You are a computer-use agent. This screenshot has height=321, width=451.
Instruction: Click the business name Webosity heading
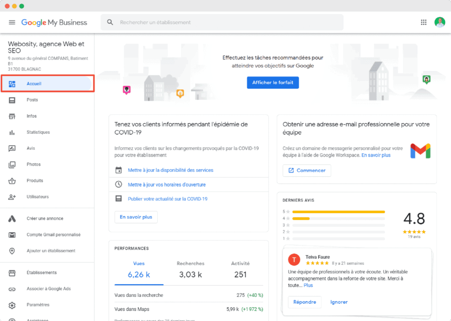(x=46, y=47)
